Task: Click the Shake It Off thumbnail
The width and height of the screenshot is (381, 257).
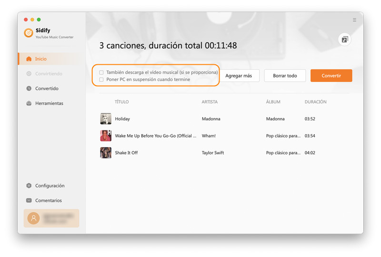Action: tap(106, 153)
